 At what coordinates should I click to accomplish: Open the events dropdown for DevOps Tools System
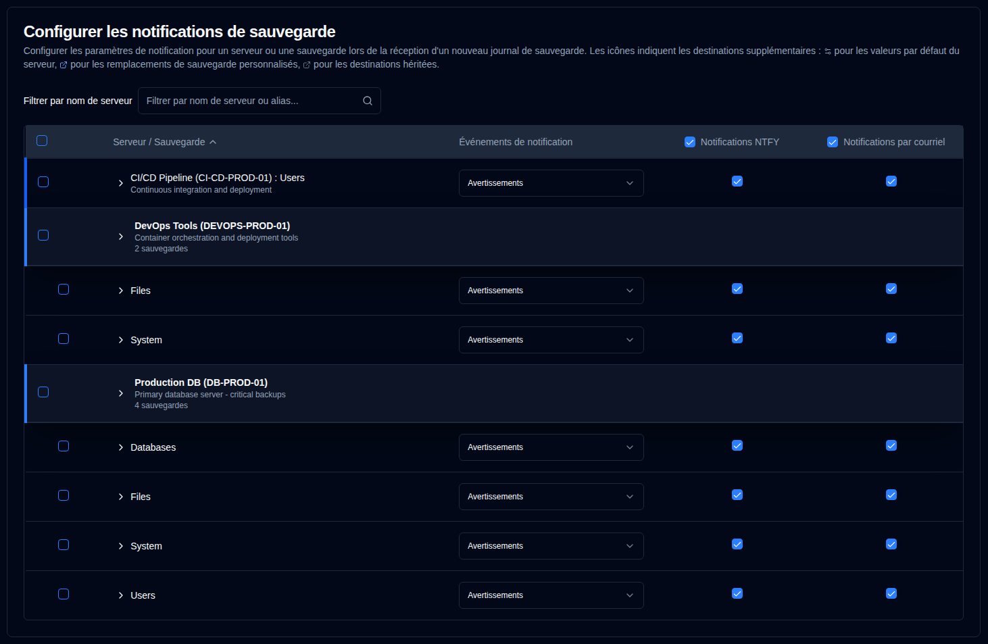551,340
